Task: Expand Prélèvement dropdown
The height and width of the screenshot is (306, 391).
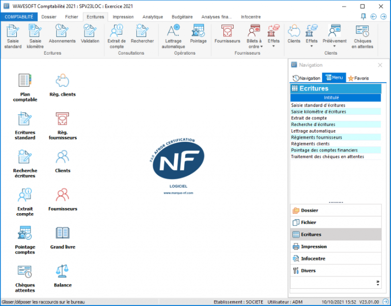Action: point(334,46)
